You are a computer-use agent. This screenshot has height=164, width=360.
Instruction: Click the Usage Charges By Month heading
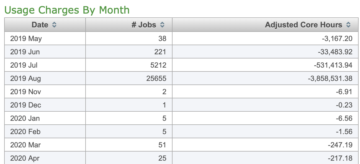(67, 10)
